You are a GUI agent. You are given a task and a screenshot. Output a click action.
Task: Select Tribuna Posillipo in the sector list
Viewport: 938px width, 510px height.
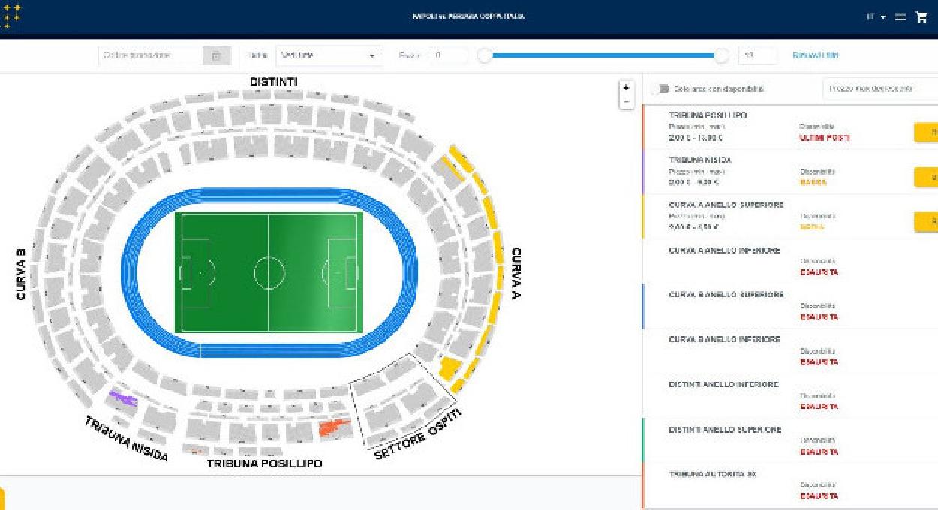click(x=708, y=115)
